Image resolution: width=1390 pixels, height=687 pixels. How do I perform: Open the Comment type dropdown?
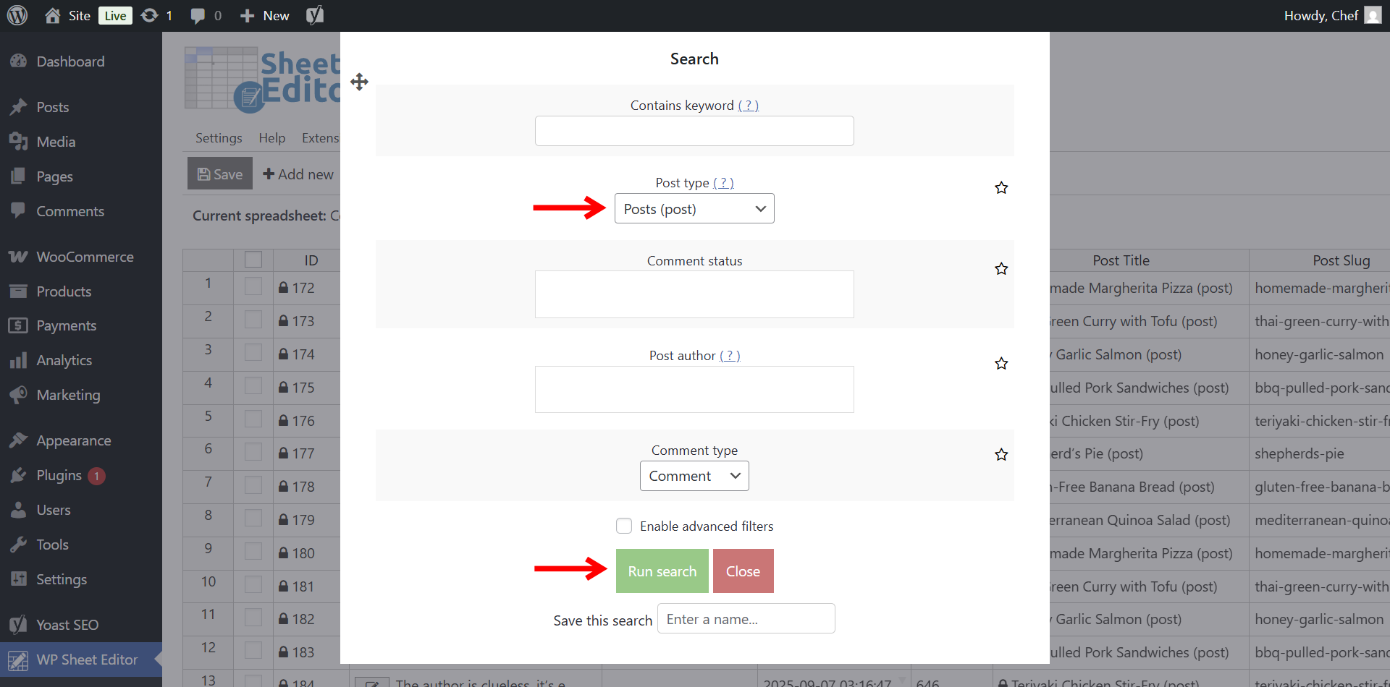694,476
